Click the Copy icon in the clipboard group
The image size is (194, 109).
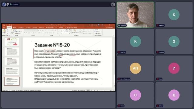tap(7, 32)
